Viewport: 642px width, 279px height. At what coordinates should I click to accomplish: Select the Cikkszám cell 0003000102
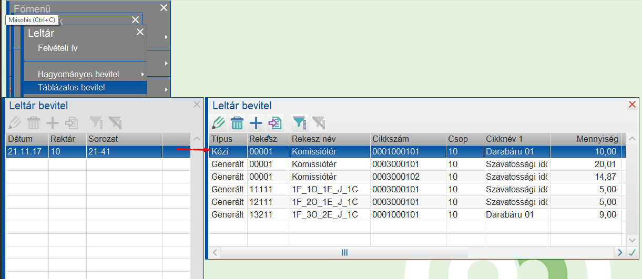(408, 177)
